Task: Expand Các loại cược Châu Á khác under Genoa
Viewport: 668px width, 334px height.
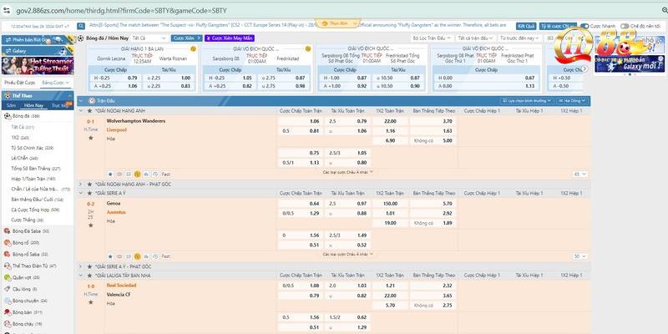Action: click(x=347, y=254)
